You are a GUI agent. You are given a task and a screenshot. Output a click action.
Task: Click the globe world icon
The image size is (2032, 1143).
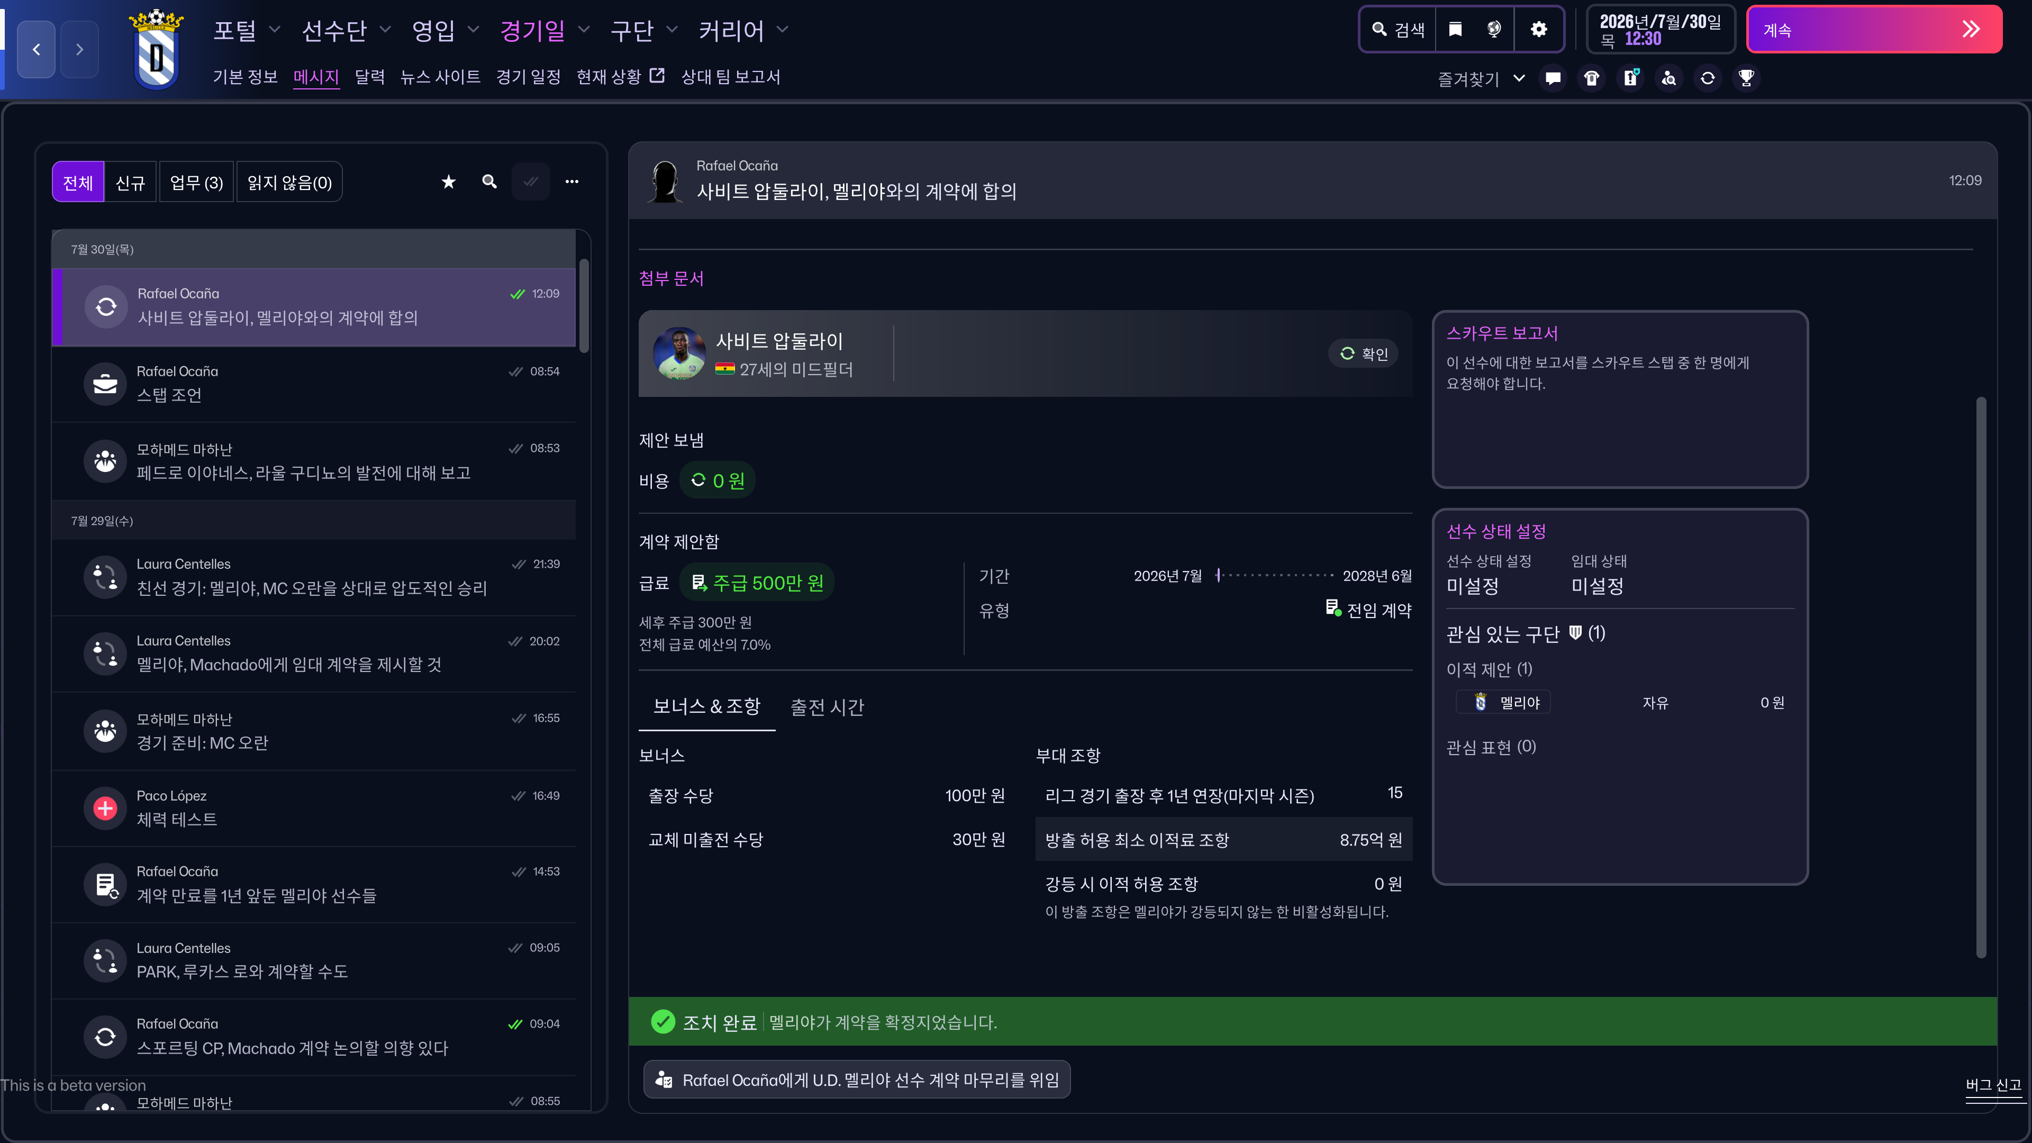[1494, 29]
